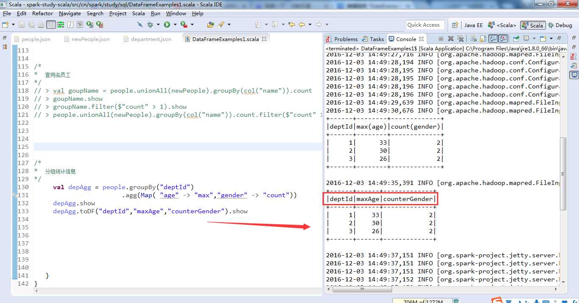Click the italic 'i' page toolbar icon
Screen dimensions: 579x303
pyautogui.click(x=70, y=25)
